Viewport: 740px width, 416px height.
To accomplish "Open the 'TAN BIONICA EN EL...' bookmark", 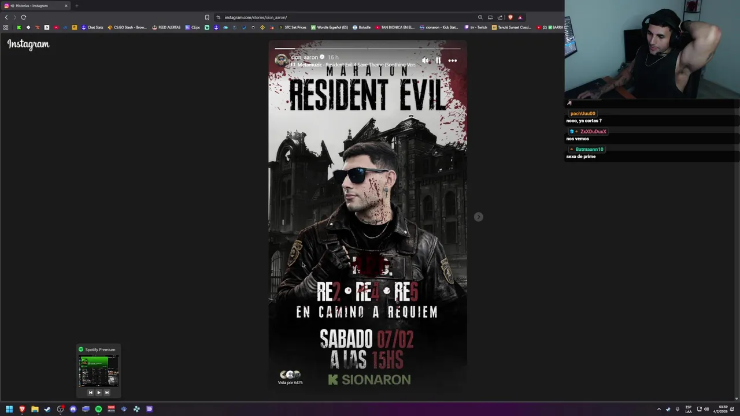I will coord(395,27).
